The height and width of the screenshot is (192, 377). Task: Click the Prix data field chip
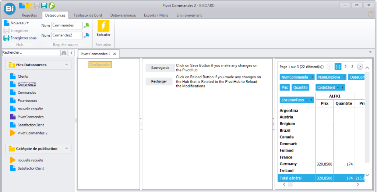click(285, 88)
